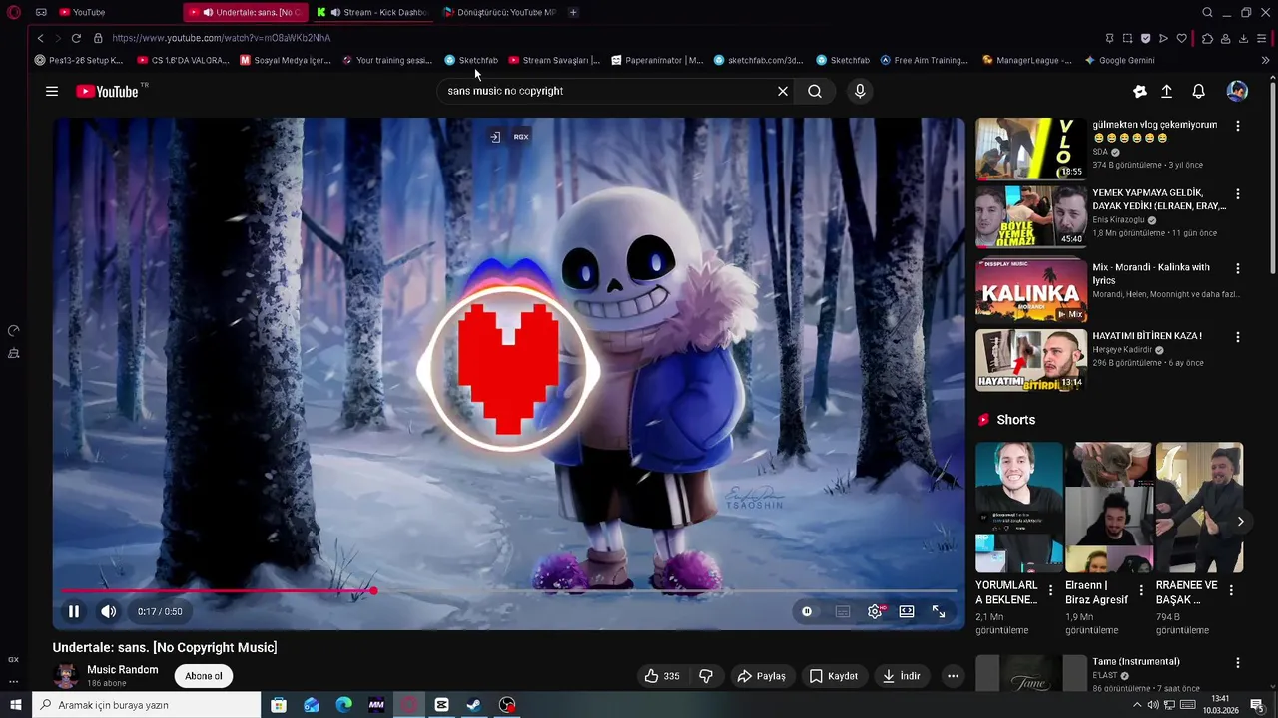Switch to Stream - Kick Dashboard tab
Screen dimensions: 1278x718
372,12
